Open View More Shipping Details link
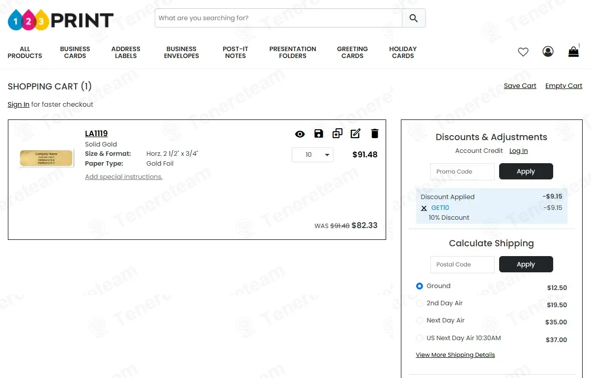Screen dimensions: 591x378 (x=455, y=355)
